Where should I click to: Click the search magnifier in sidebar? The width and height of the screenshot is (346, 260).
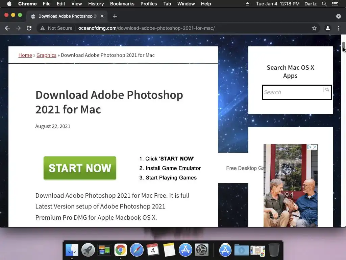(327, 89)
